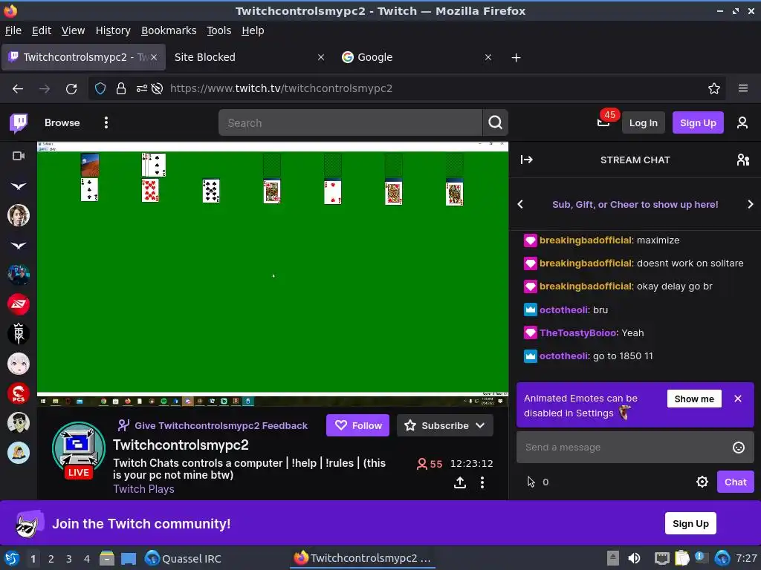Viewport: 761px width, 570px height.
Task: Click the followed channels camera icon in sidebar
Action: click(19, 156)
